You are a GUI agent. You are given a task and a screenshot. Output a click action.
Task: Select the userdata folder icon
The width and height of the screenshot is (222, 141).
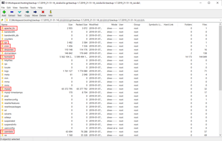tap(3, 131)
